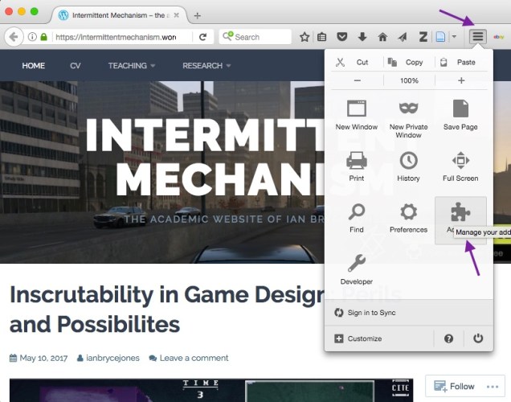Switch to the Intermittent Mechanism tab
This screenshot has width=511, height=402.
tap(121, 15)
